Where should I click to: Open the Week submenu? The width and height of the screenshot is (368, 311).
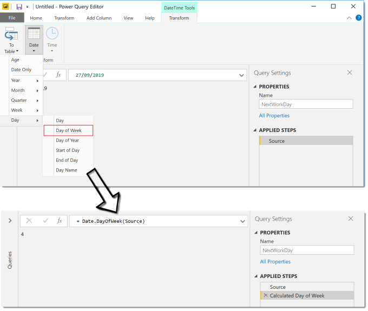click(21, 110)
